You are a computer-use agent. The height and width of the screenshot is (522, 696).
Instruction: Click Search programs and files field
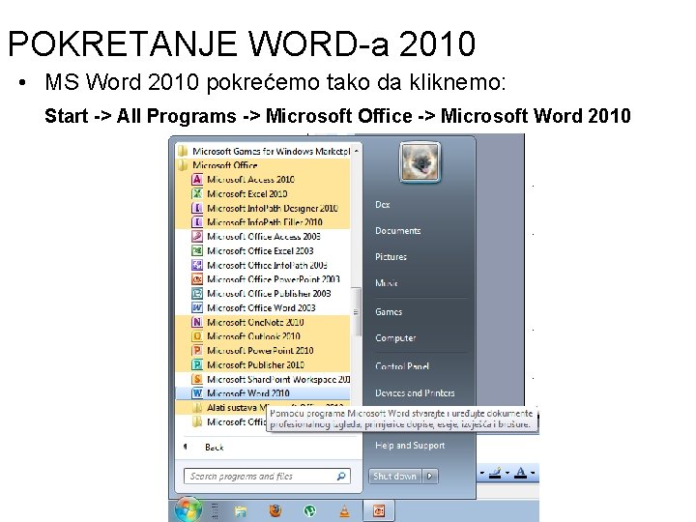click(x=267, y=477)
